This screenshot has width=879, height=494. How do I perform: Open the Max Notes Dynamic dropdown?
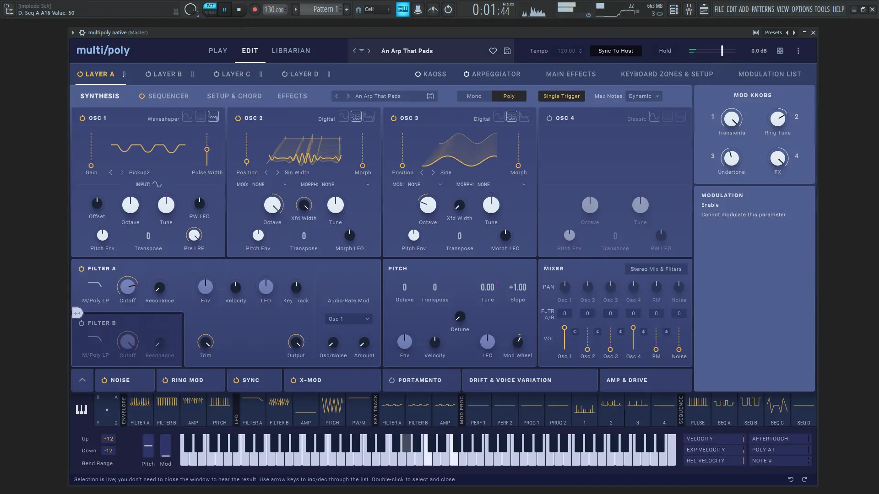[644, 96]
